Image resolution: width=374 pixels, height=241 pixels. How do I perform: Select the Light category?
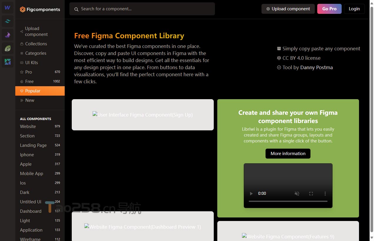click(40, 221)
